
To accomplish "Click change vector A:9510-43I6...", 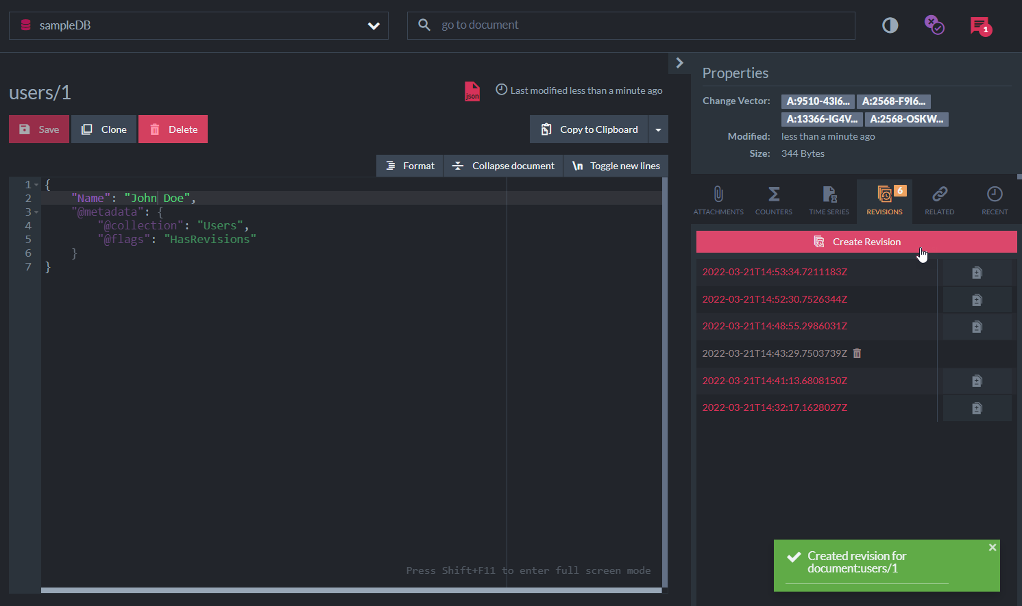I will tap(818, 101).
